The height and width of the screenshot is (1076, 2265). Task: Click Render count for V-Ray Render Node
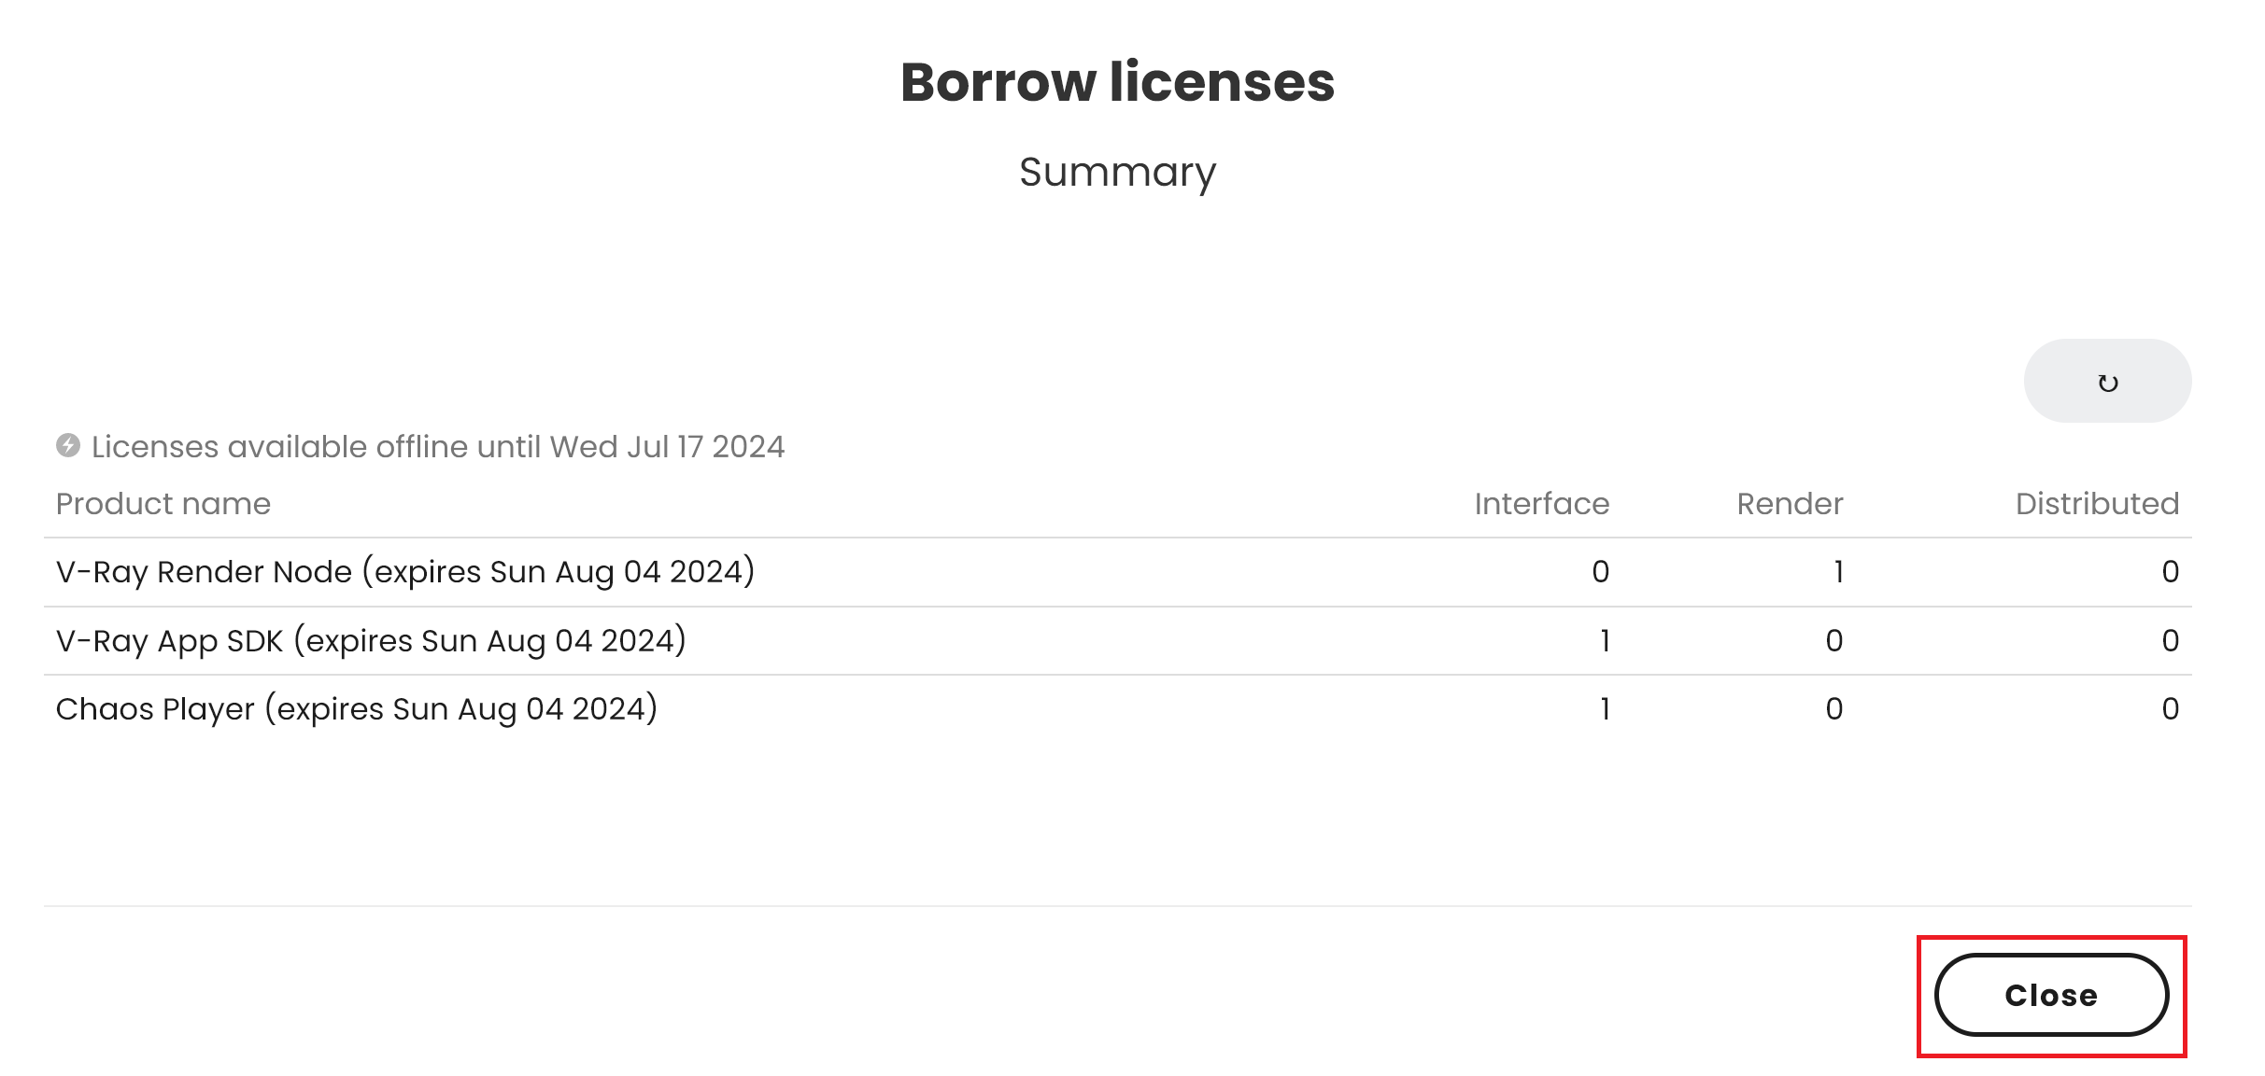pyautogui.click(x=1837, y=571)
